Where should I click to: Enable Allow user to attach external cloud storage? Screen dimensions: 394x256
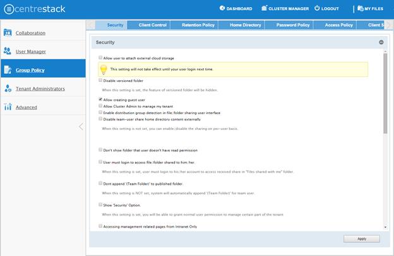click(100, 58)
